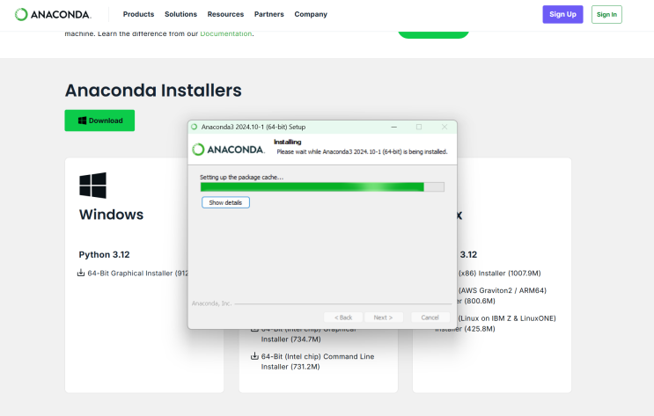The image size is (654, 416).
Task: Click Show details in the installer
Action: point(225,202)
